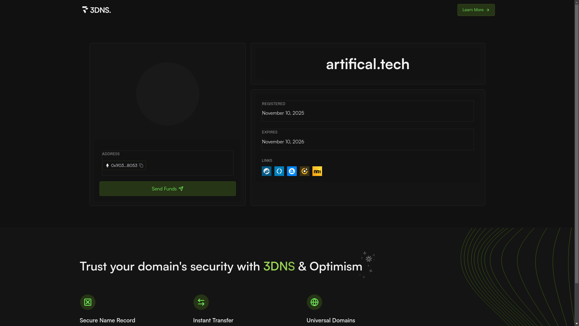
Task: Click the Send Funds button
Action: pyautogui.click(x=168, y=189)
